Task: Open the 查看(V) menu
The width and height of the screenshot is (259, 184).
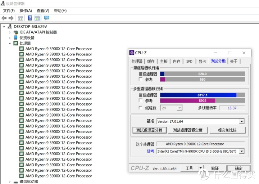Action: (43, 11)
